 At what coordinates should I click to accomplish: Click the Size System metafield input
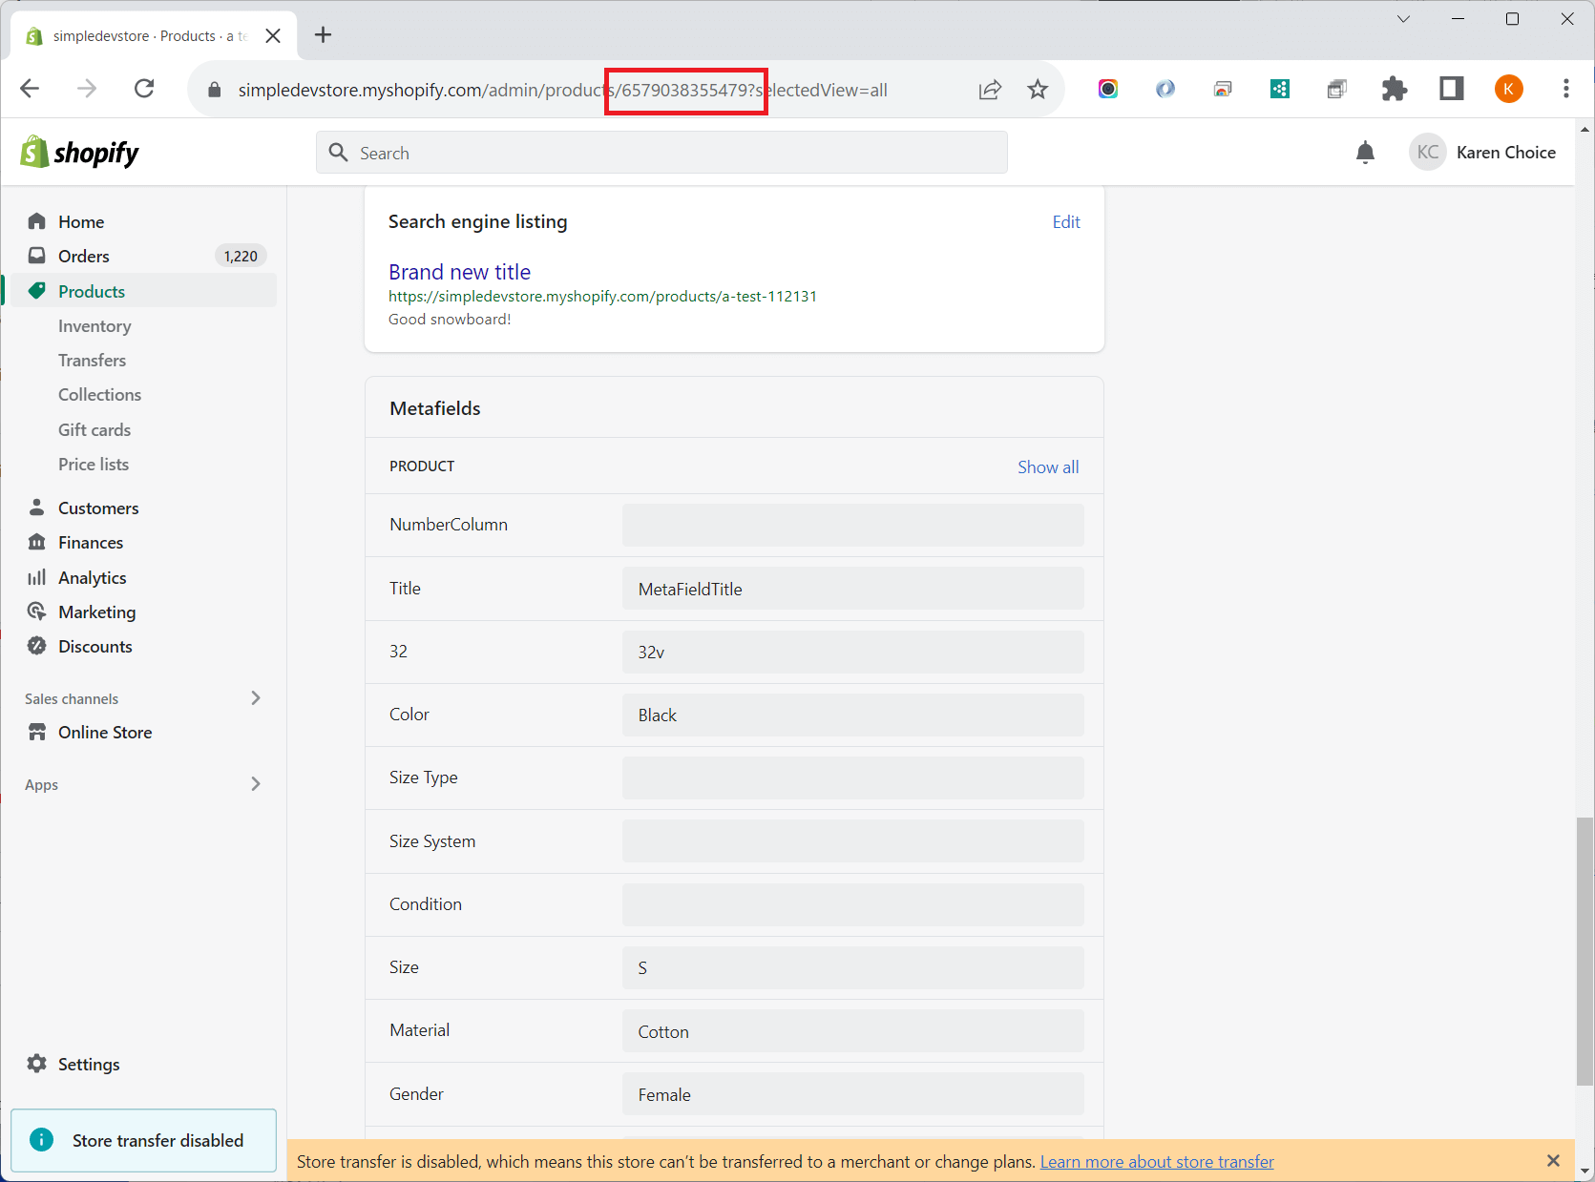(853, 841)
